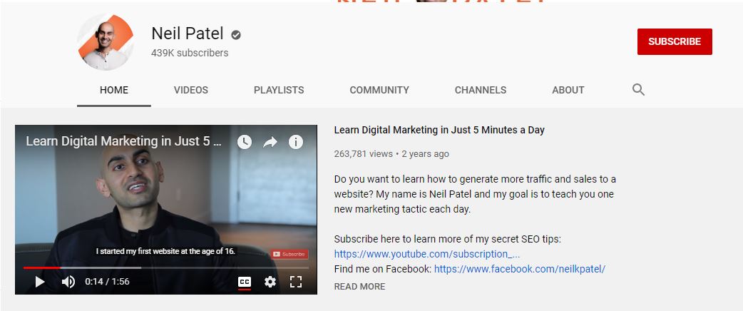The image size is (743, 311).
Task: Search the channel with the magnifier icon
Action: pyautogui.click(x=638, y=90)
